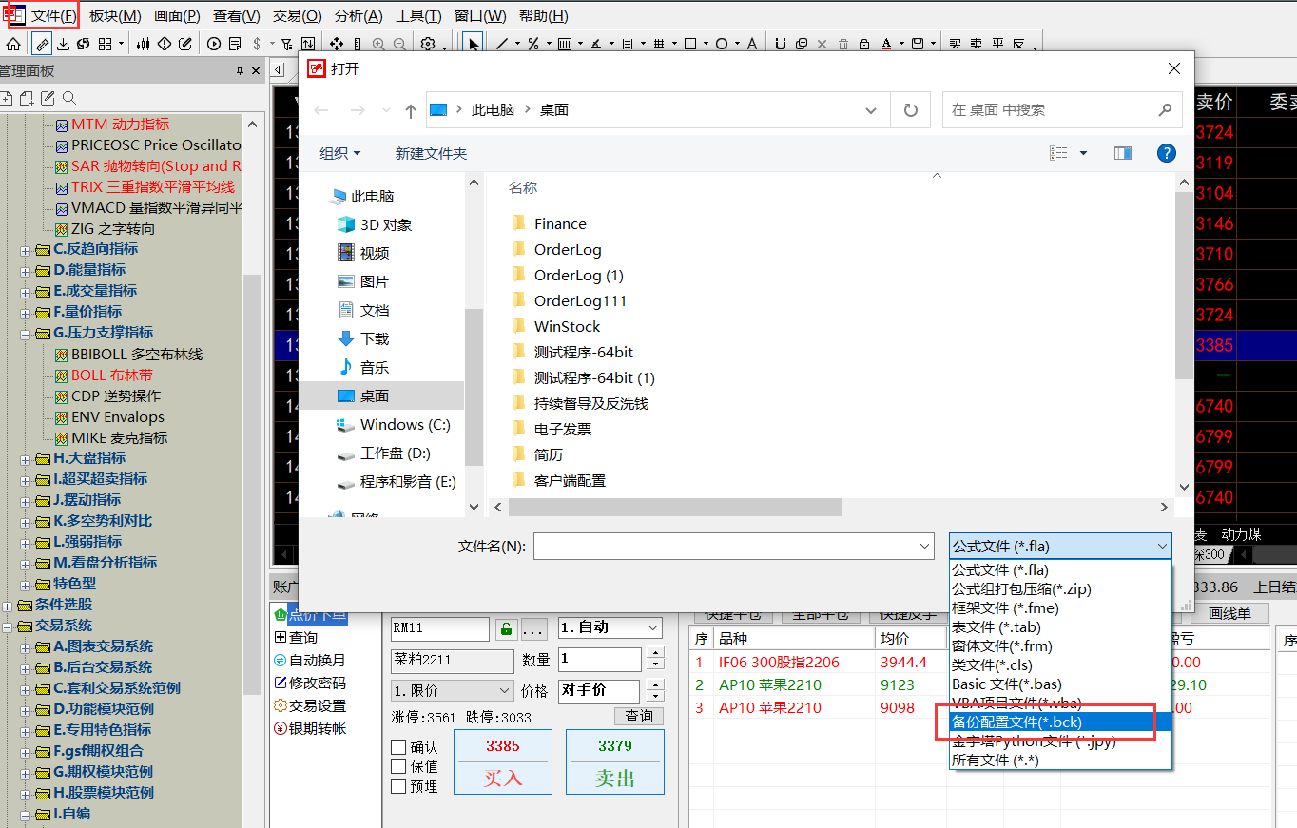Click the 卖 sell toolbar button

(976, 44)
